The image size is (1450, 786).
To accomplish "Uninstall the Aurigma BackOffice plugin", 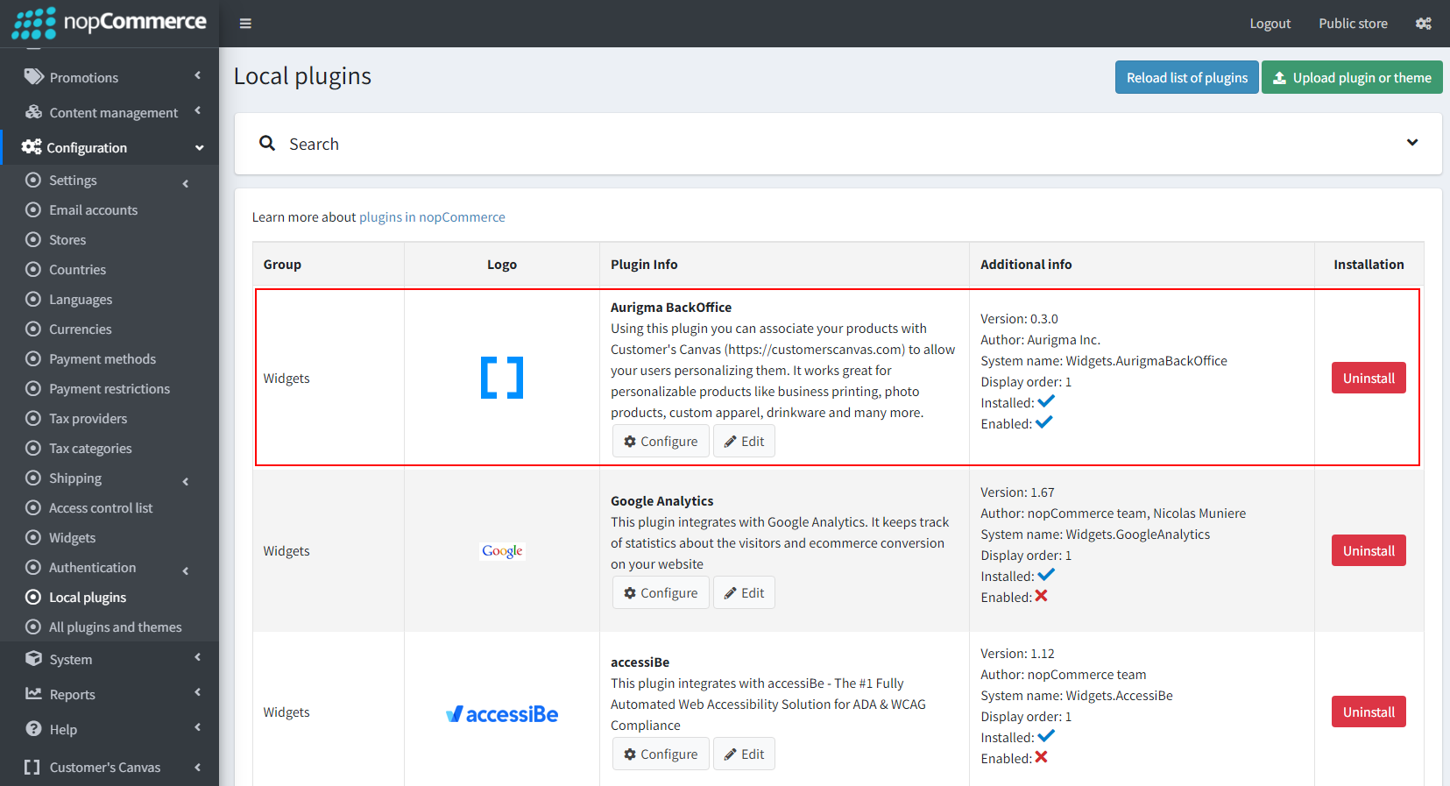I will 1369,378.
